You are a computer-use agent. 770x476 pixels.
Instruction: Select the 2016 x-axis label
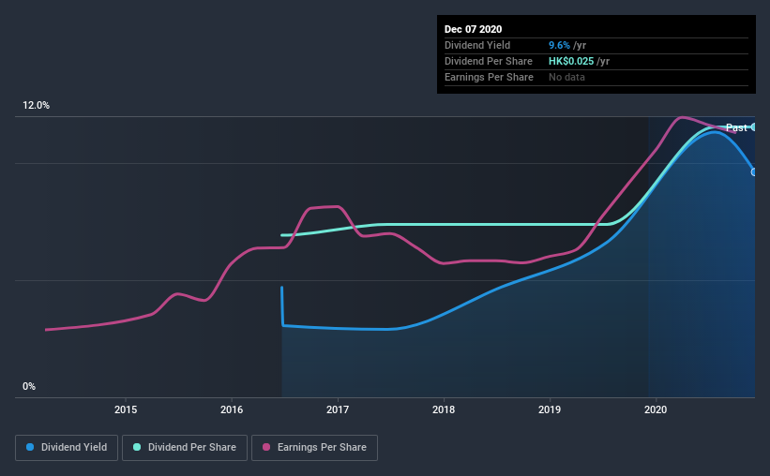click(x=232, y=409)
